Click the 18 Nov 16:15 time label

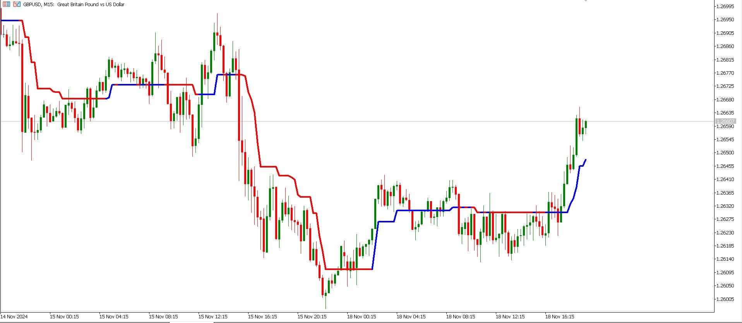(559, 317)
